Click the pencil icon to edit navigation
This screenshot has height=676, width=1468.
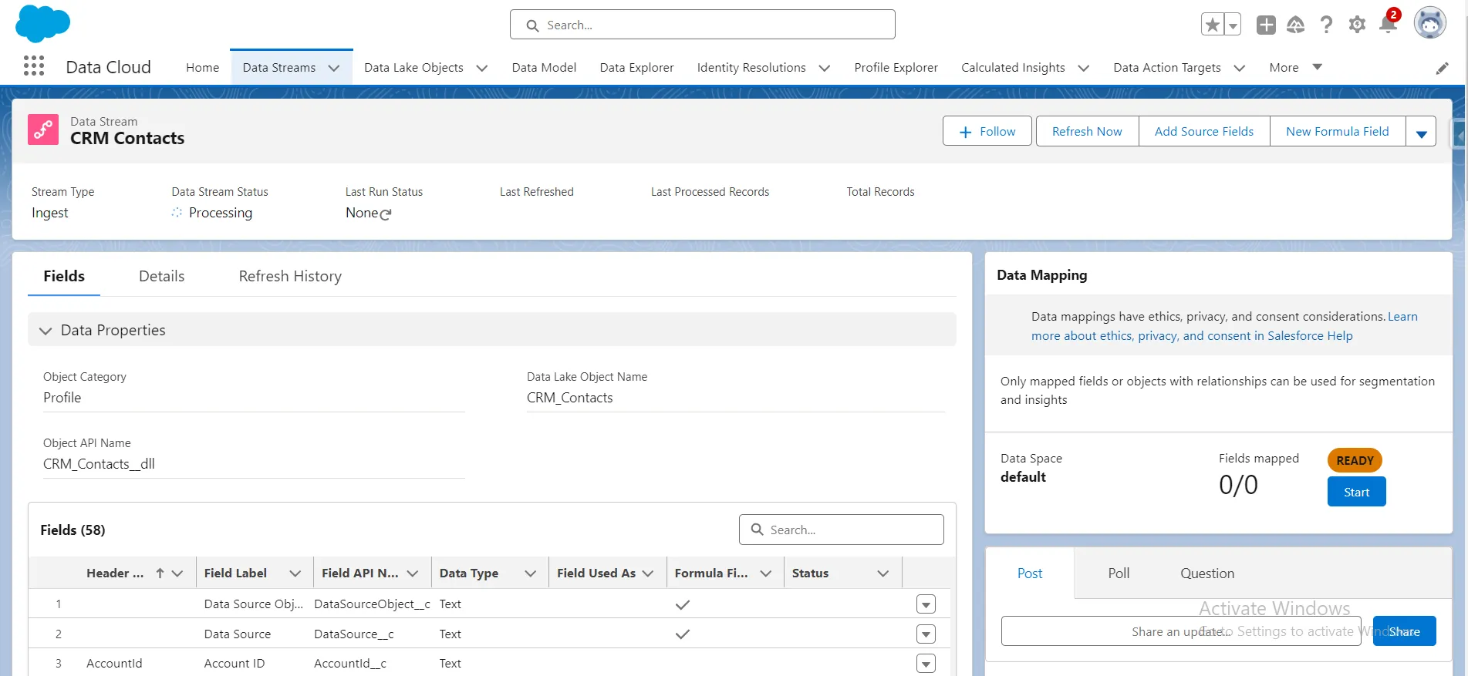click(1442, 69)
